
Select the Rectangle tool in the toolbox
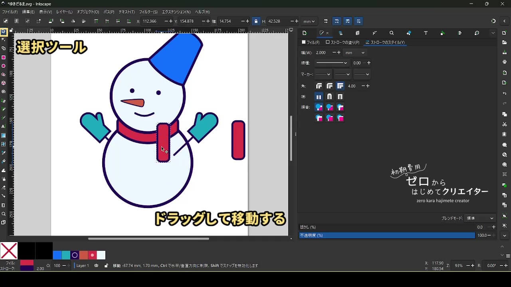pyautogui.click(x=4, y=57)
